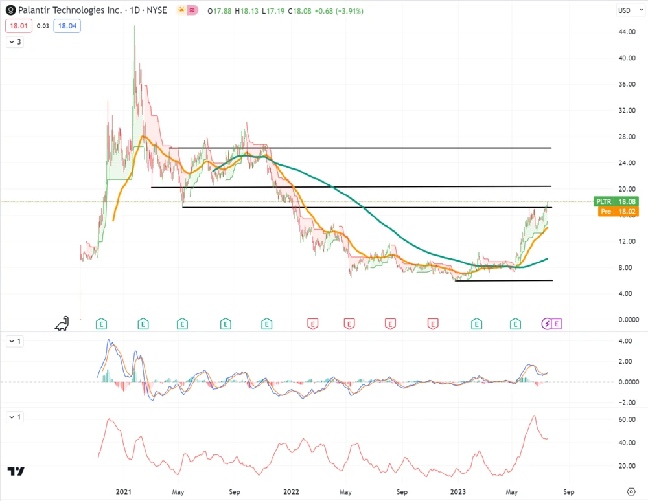Expand the MACD pane indicator legend

click(15, 341)
